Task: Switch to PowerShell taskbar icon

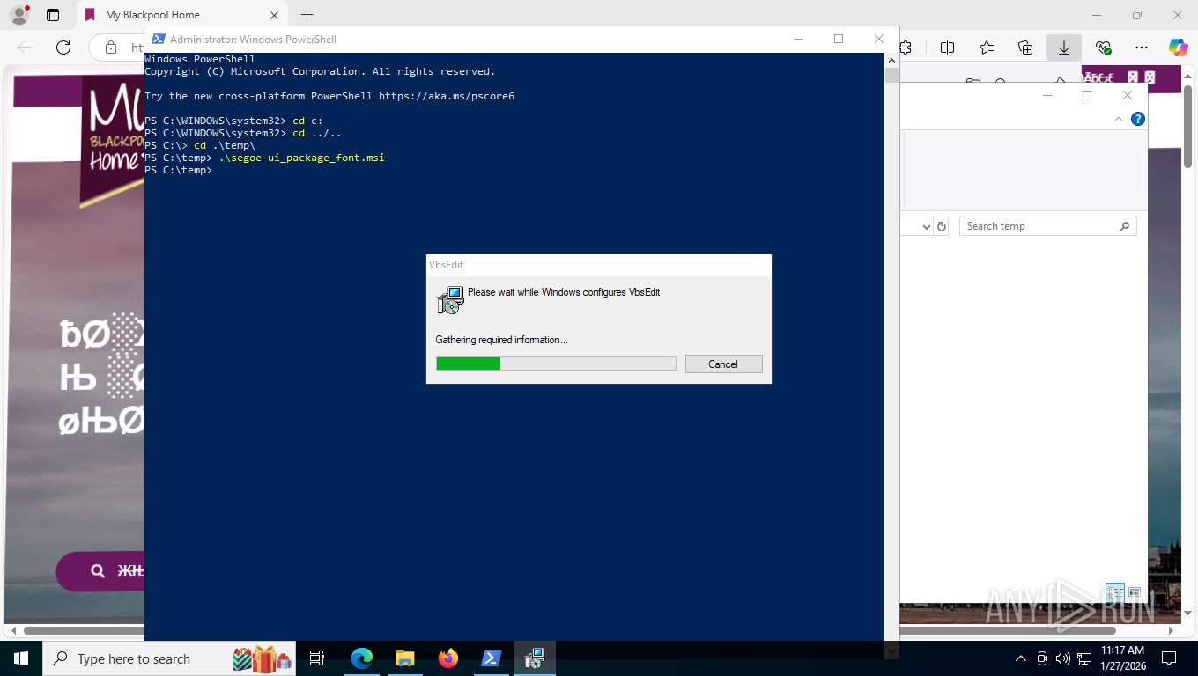Action: tap(492, 658)
